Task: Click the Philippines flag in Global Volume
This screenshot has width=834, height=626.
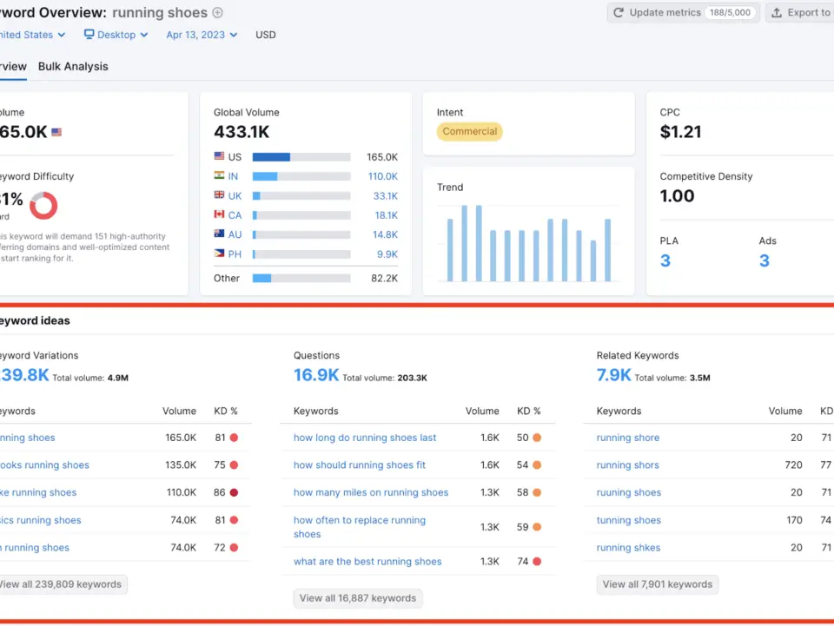Action: (219, 254)
